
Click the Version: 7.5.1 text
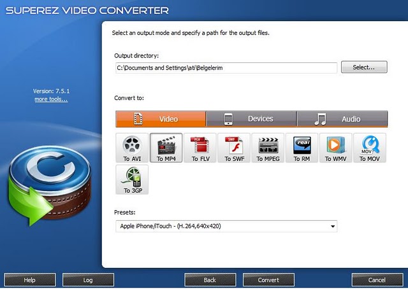coord(51,91)
